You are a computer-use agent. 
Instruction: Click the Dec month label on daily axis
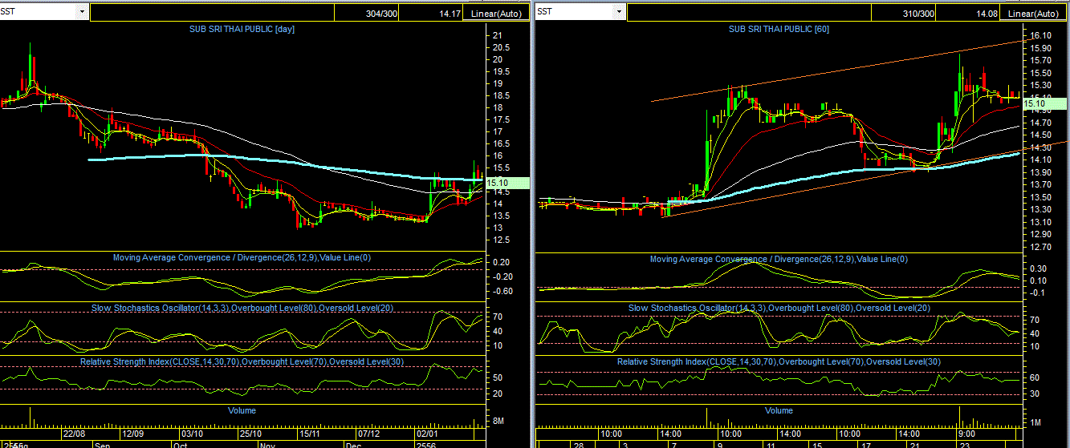pyautogui.click(x=353, y=444)
